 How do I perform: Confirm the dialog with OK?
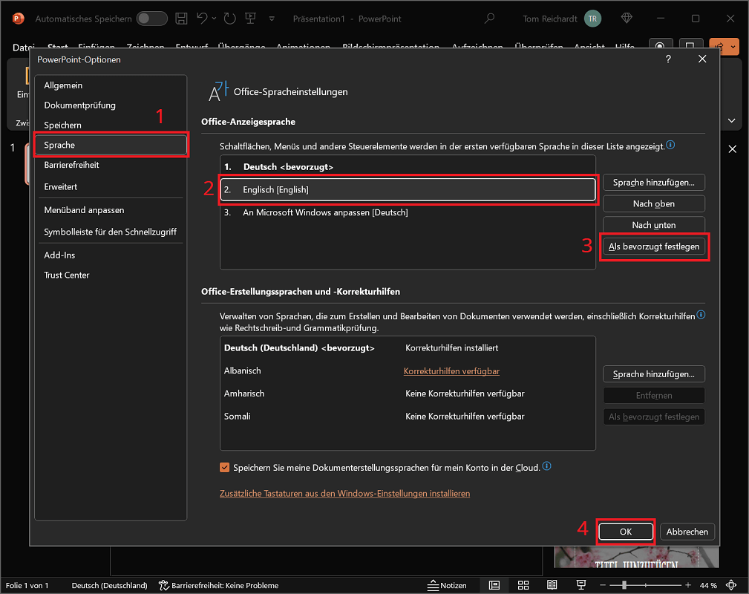pos(625,532)
